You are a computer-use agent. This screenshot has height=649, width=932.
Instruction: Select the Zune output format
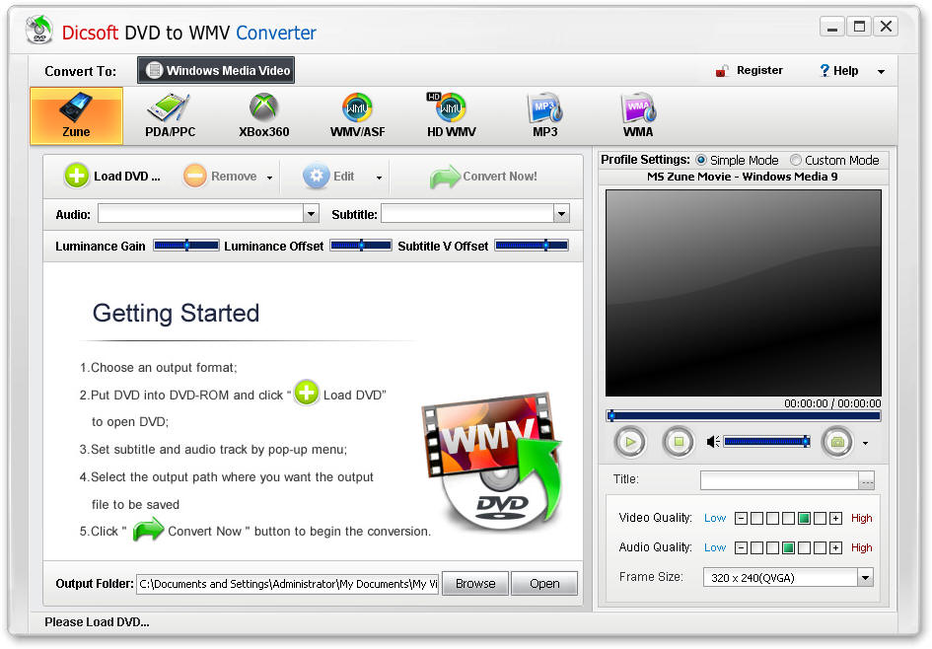pos(76,116)
